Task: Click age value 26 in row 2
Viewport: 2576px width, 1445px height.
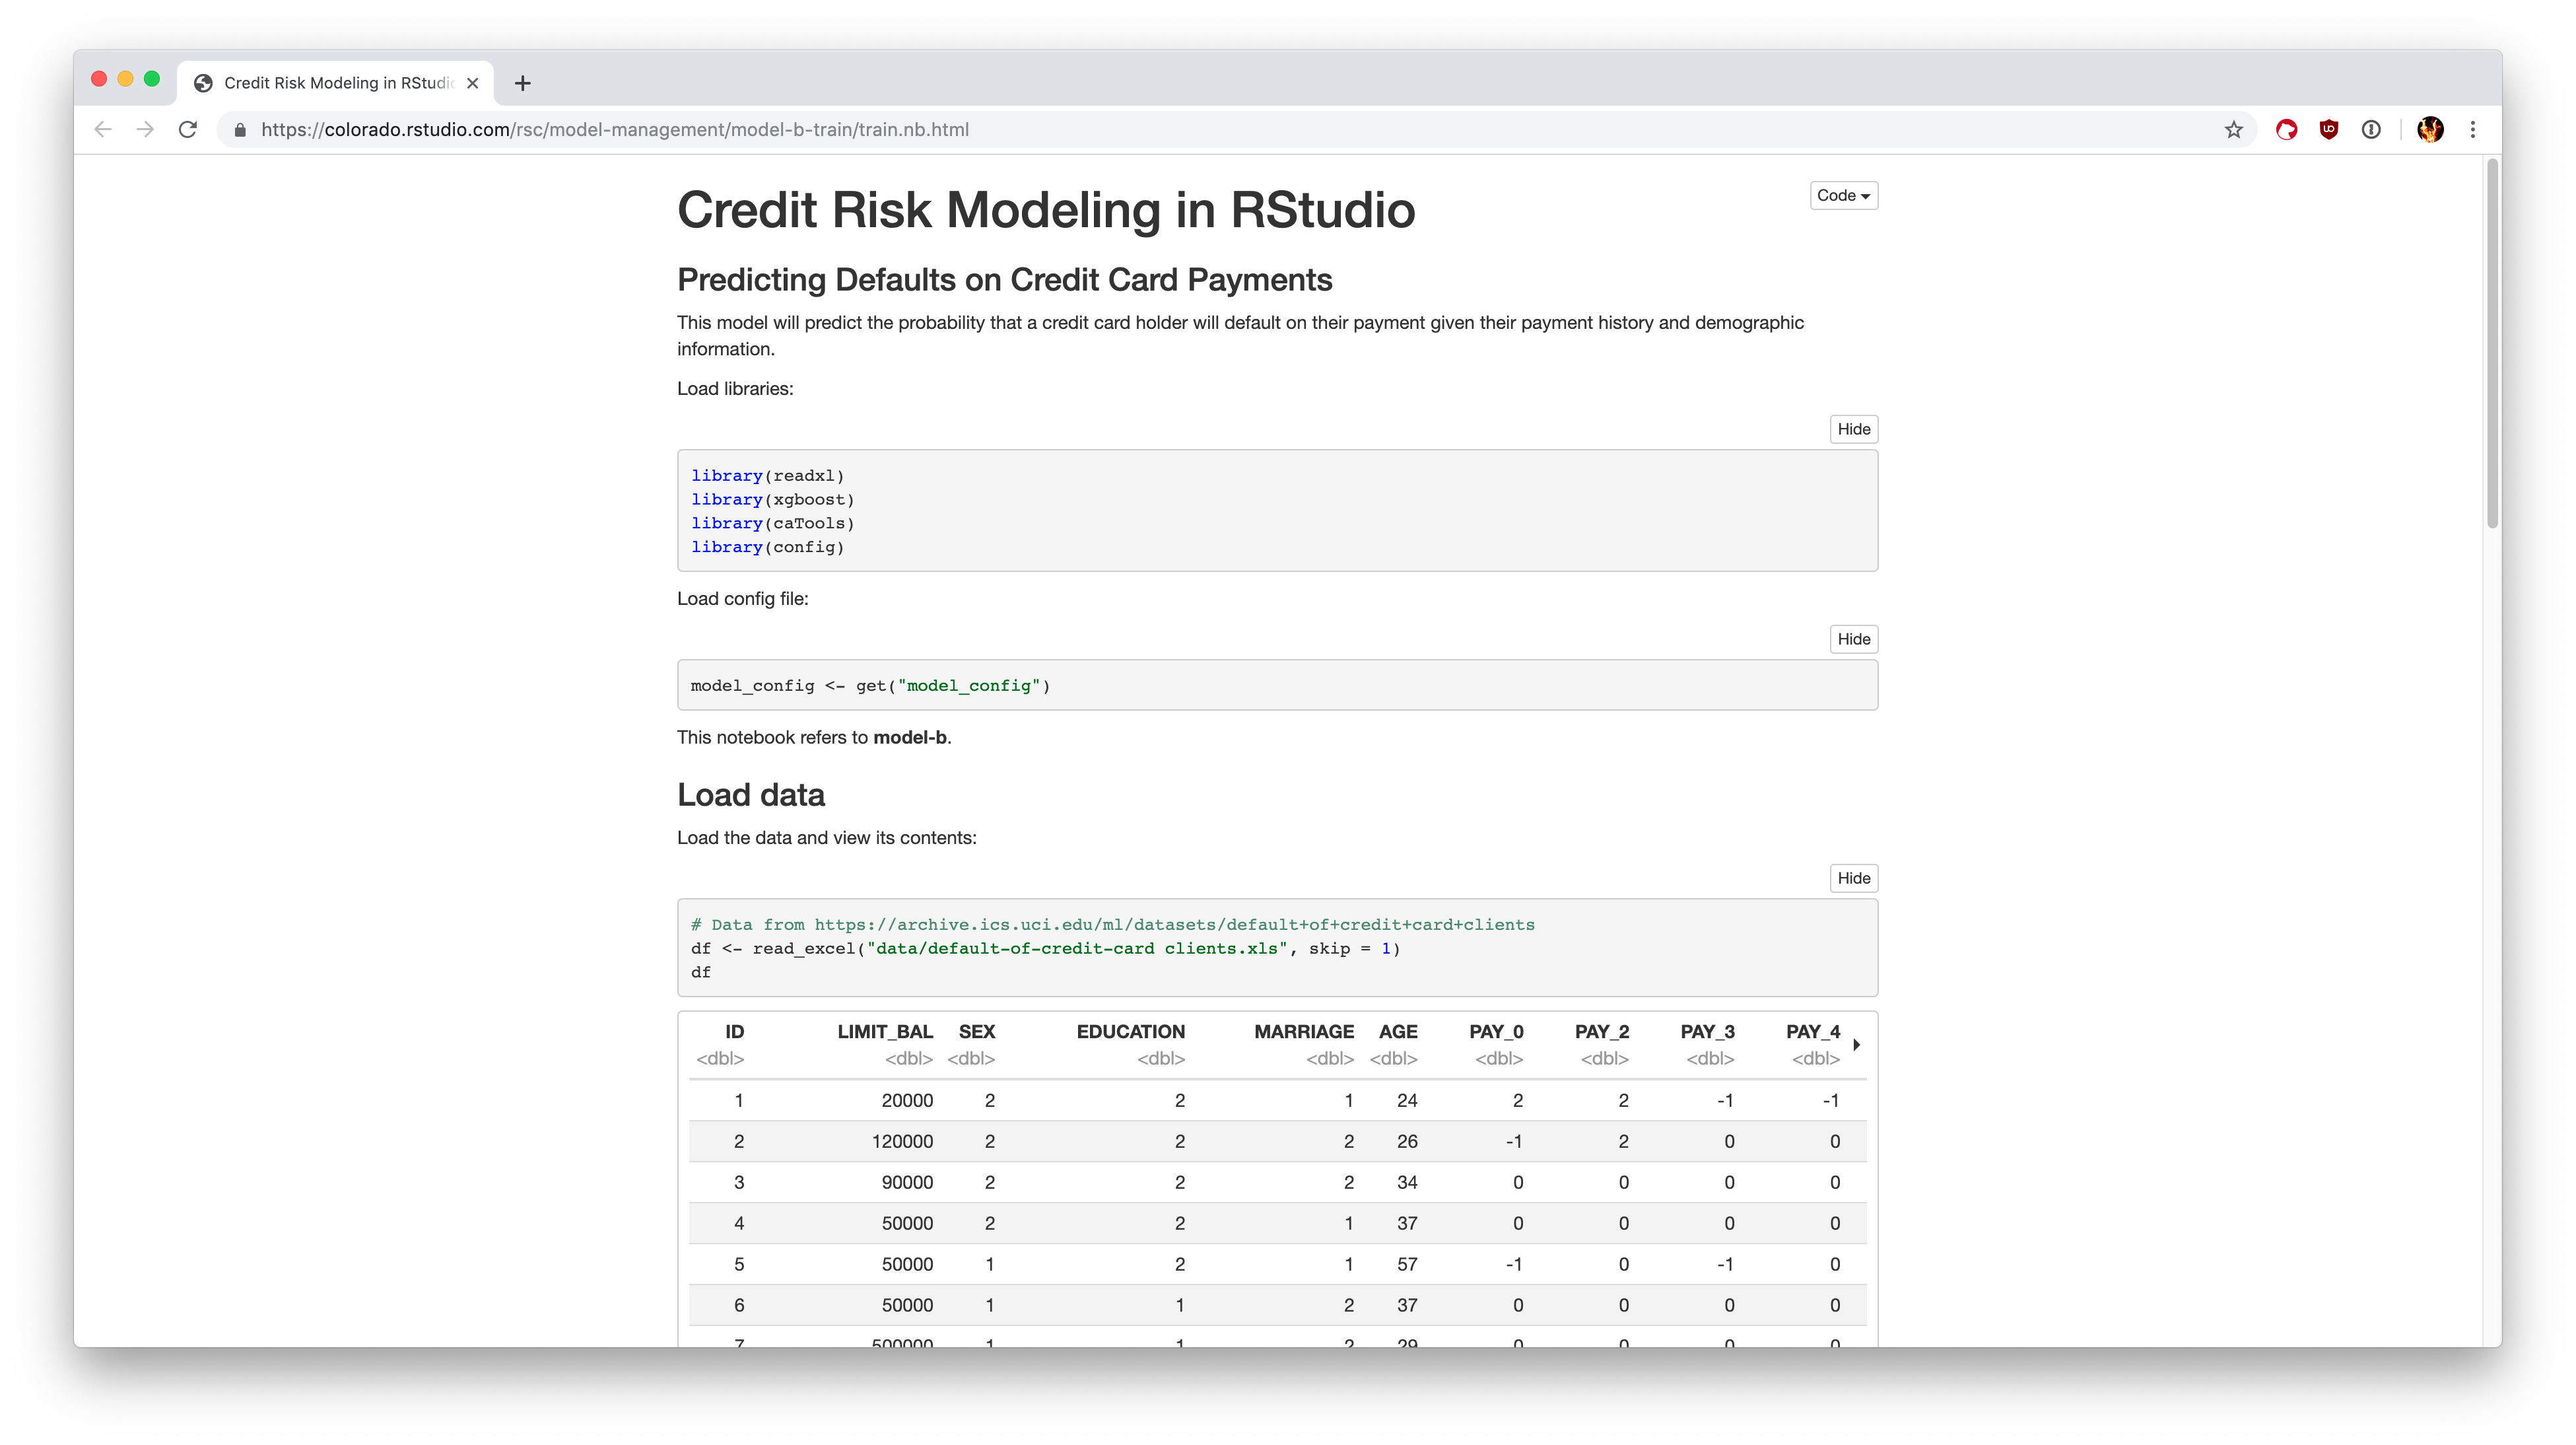Action: coord(1407,1142)
